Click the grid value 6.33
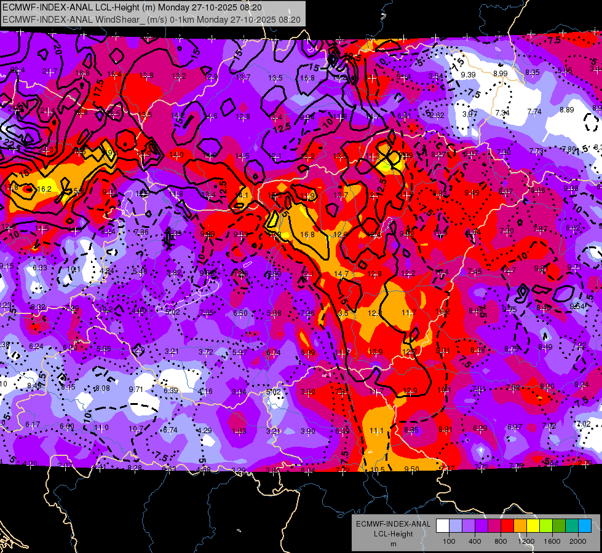602x553 pixels. pyautogui.click(x=40, y=268)
